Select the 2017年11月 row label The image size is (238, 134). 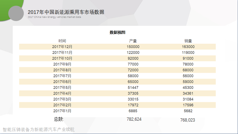(x=62, y=53)
